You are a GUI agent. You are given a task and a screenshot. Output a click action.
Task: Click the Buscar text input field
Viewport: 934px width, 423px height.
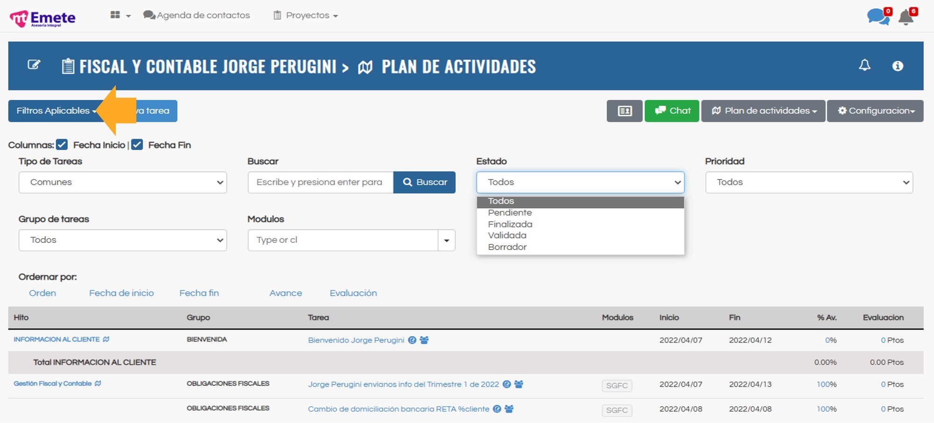point(320,183)
